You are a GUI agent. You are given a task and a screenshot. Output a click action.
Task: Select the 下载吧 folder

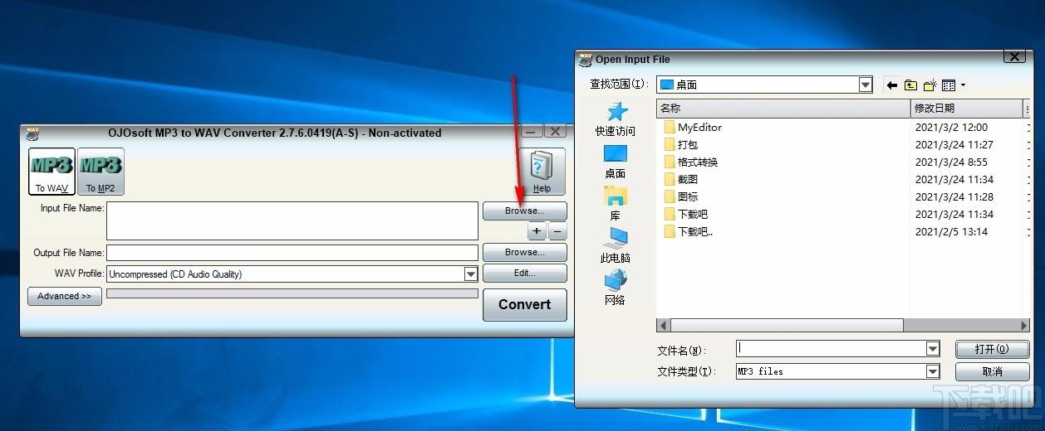pyautogui.click(x=685, y=214)
